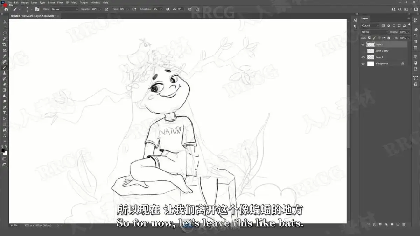Screen dimensions: 420x236
Task: Select the Rectangular Marquee tool
Action: 5,27
